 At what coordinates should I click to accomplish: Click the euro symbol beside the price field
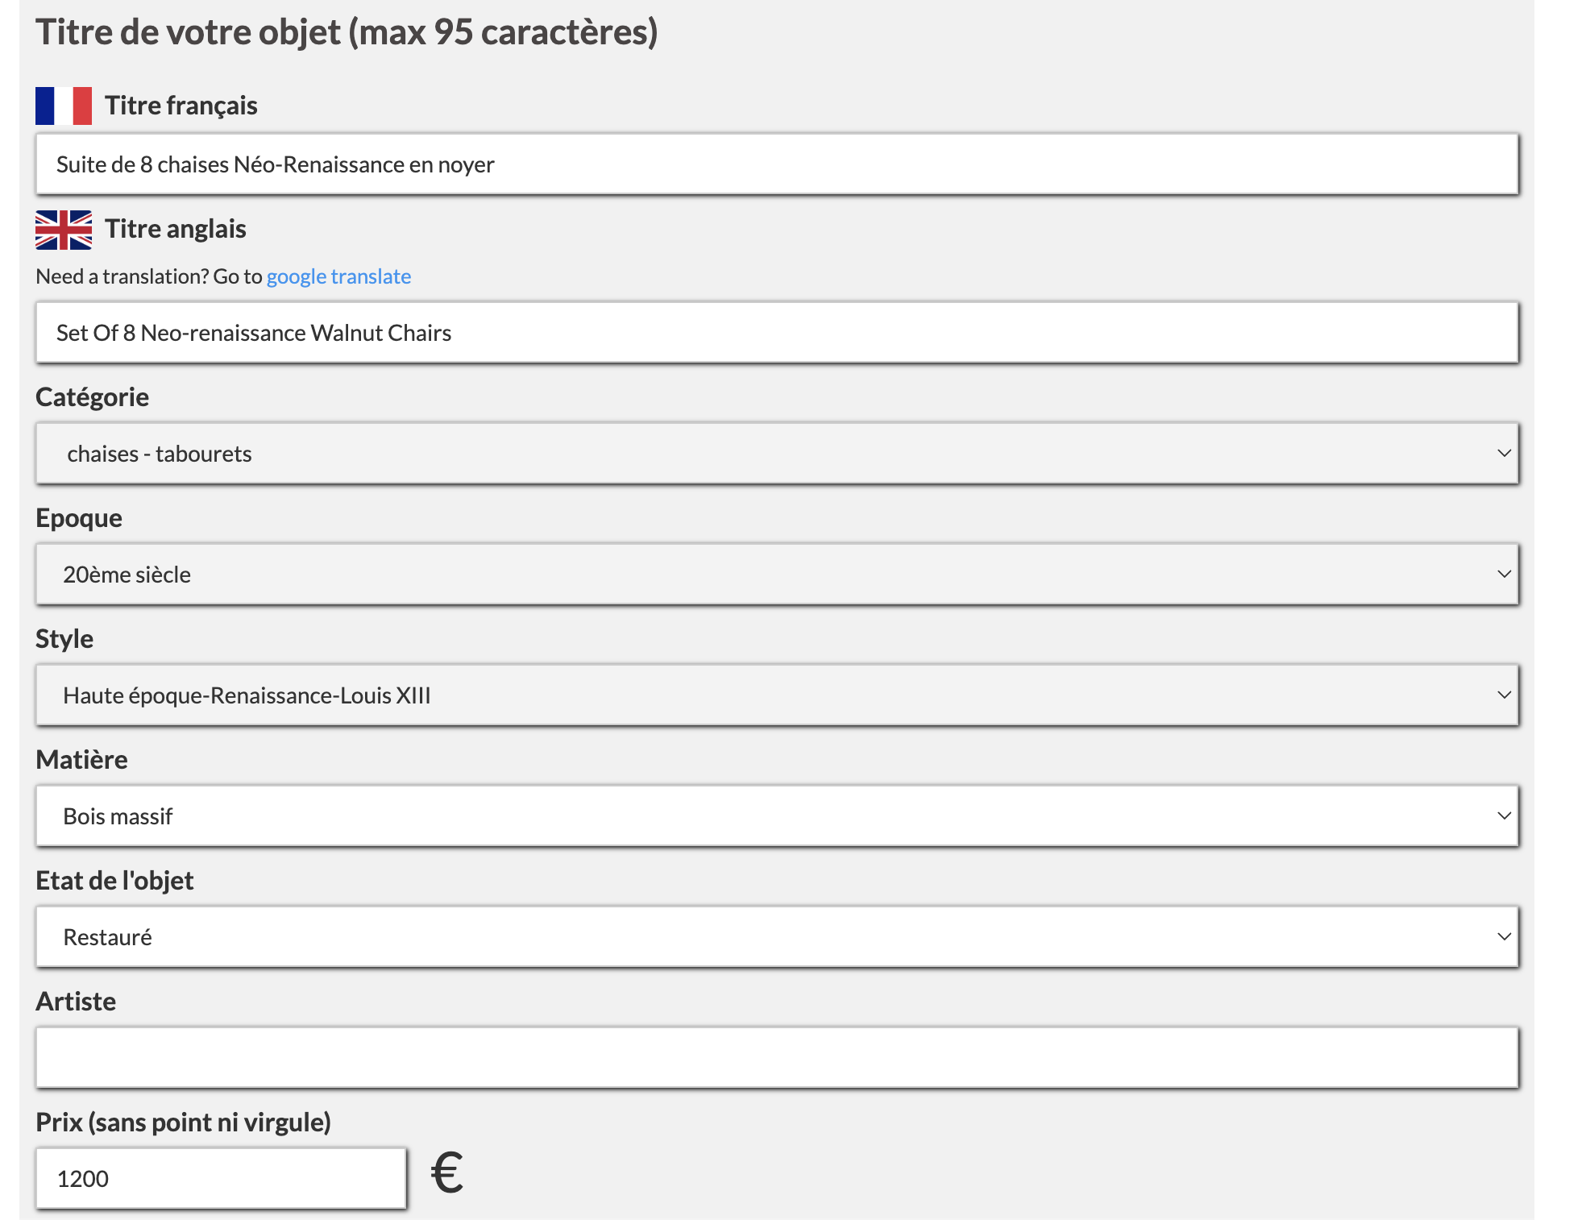click(446, 1173)
